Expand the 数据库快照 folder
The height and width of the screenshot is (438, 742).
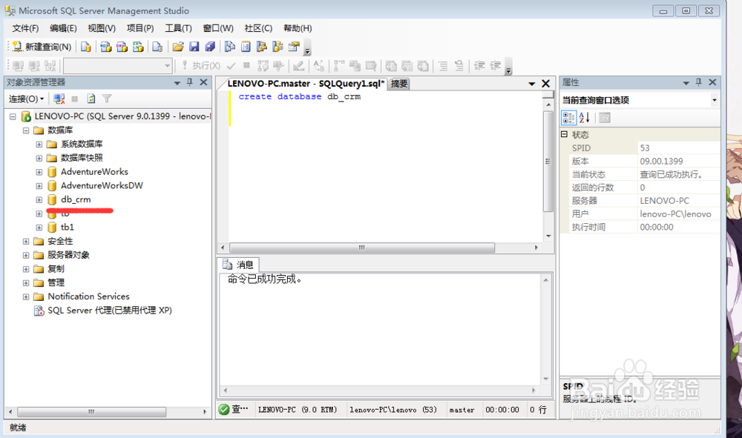click(39, 158)
